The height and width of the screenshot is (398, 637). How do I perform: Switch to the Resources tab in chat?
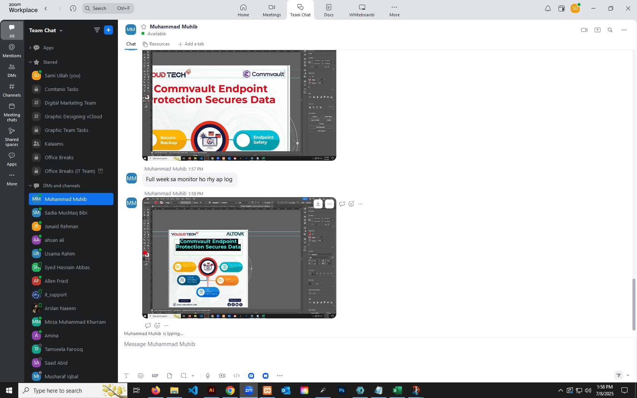tap(156, 44)
